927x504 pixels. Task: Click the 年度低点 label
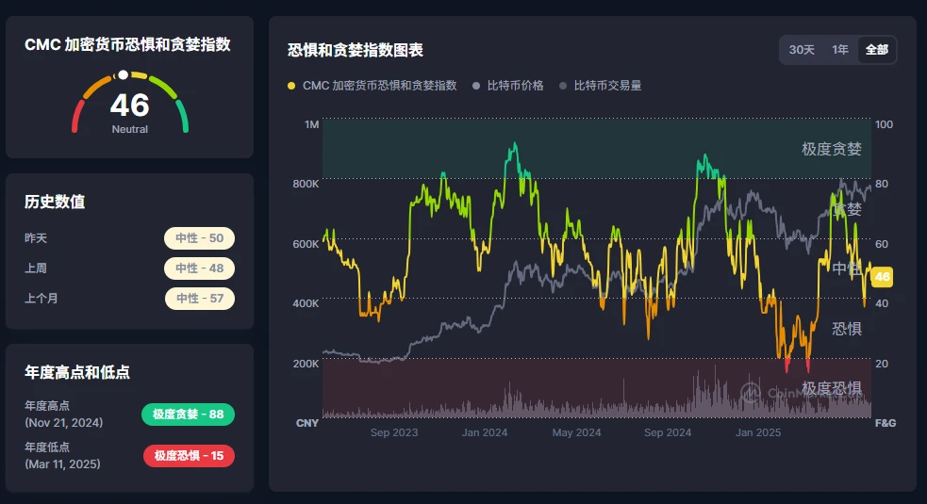click(x=47, y=447)
